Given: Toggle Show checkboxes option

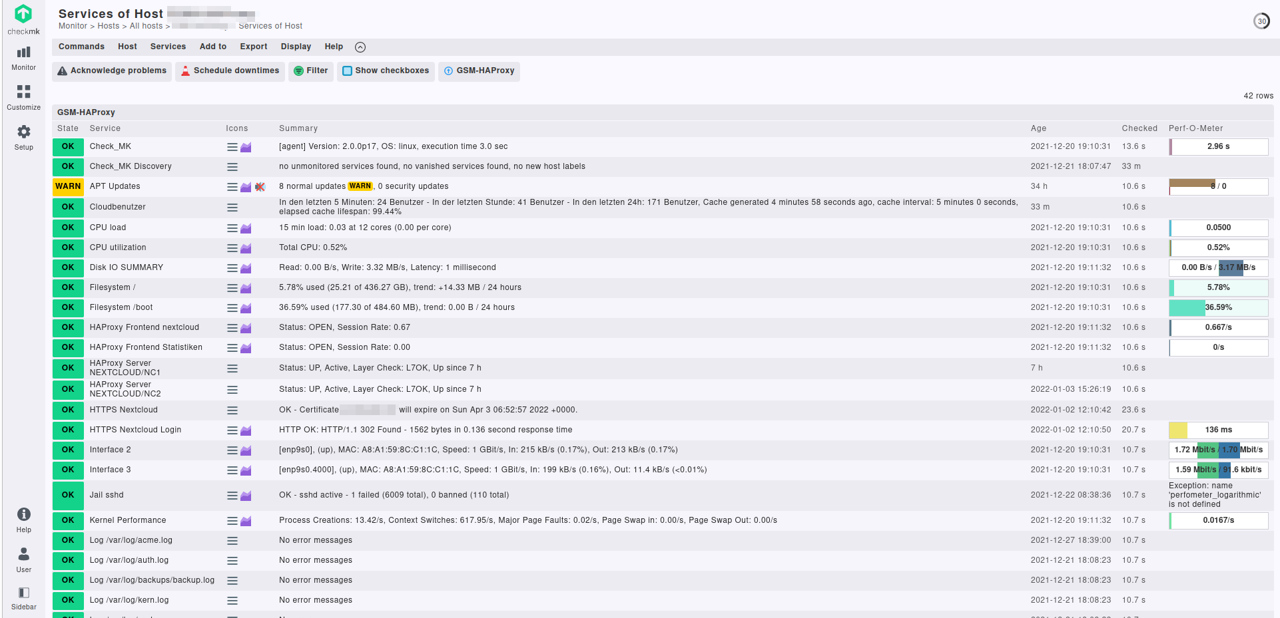Looking at the screenshot, I should coord(386,71).
